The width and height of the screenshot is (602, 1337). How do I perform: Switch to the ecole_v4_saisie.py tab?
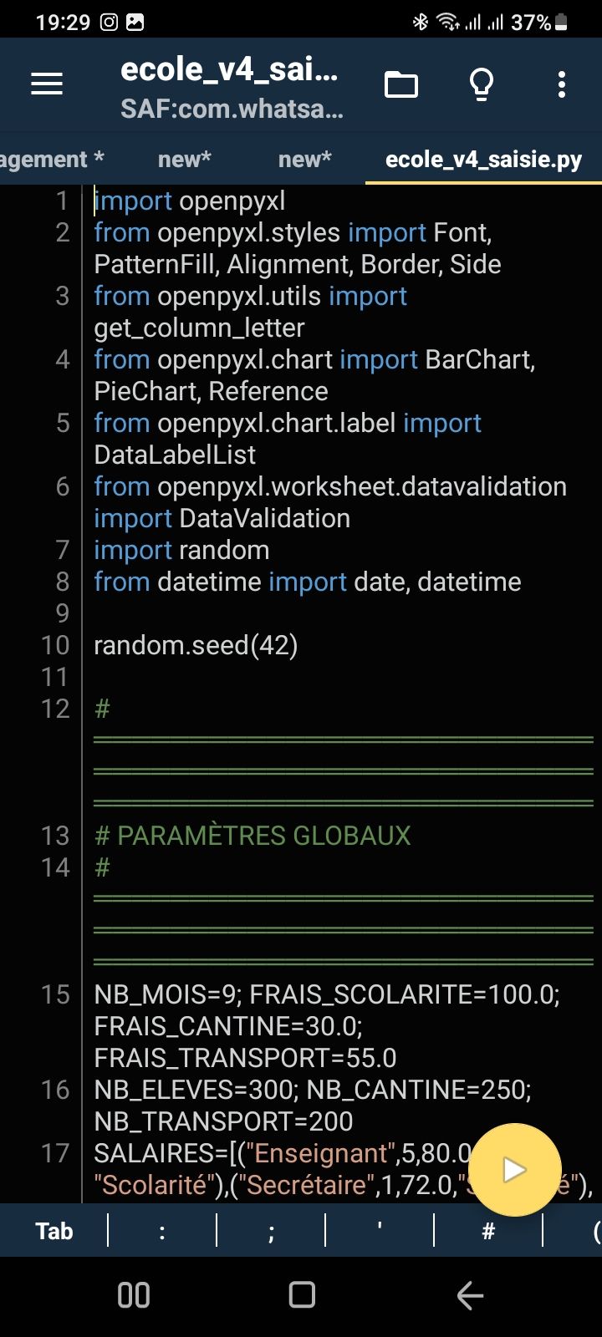[483, 160]
